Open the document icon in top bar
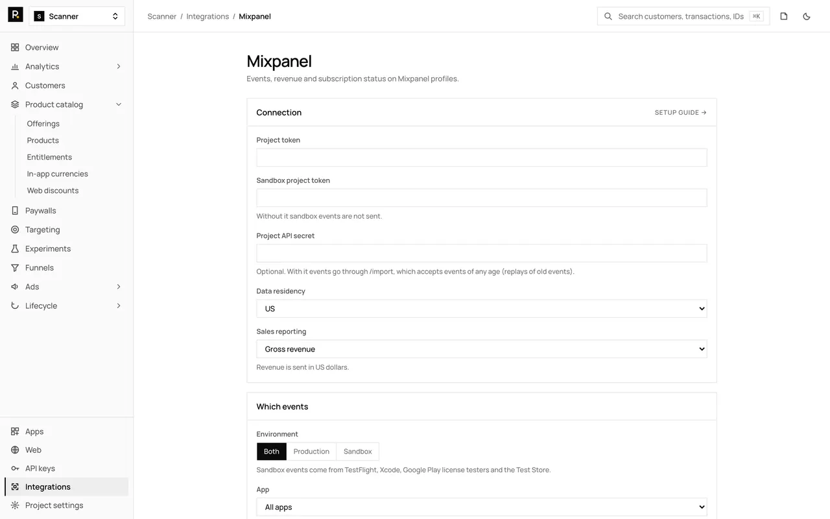Image resolution: width=830 pixels, height=519 pixels. coord(784,16)
